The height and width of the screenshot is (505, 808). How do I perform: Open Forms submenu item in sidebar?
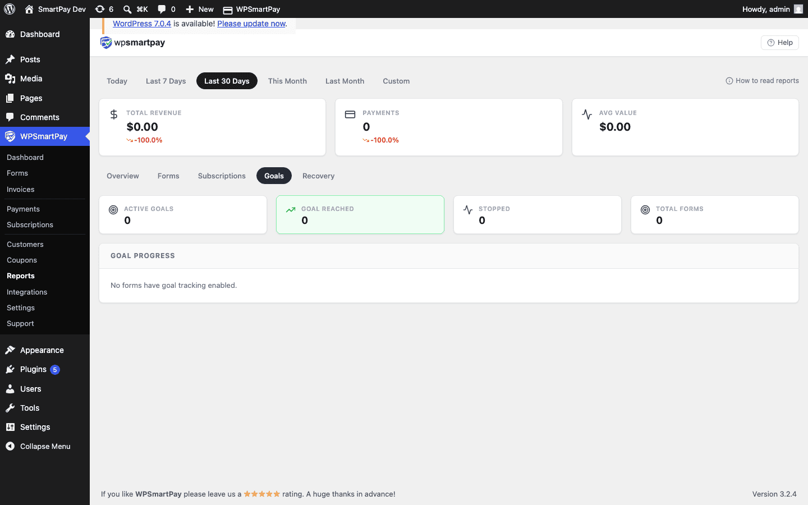click(17, 173)
